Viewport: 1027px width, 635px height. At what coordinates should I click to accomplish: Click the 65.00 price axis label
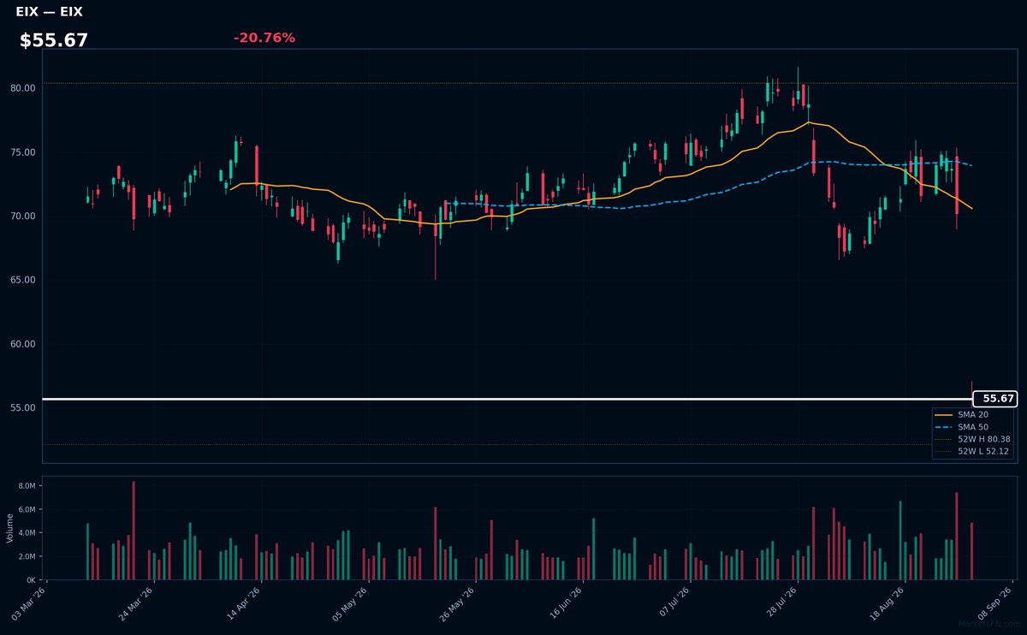[x=23, y=280]
